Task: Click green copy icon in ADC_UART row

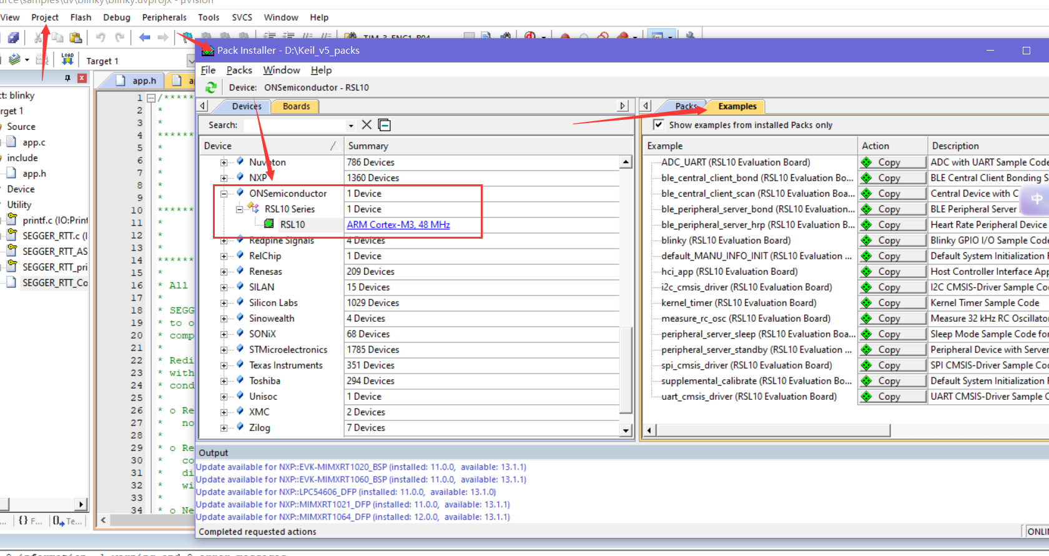Action: (867, 162)
